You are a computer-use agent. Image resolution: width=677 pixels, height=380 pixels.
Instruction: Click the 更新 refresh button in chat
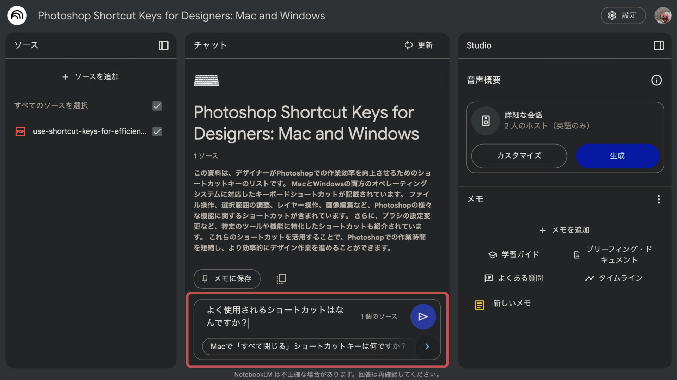[x=419, y=45]
